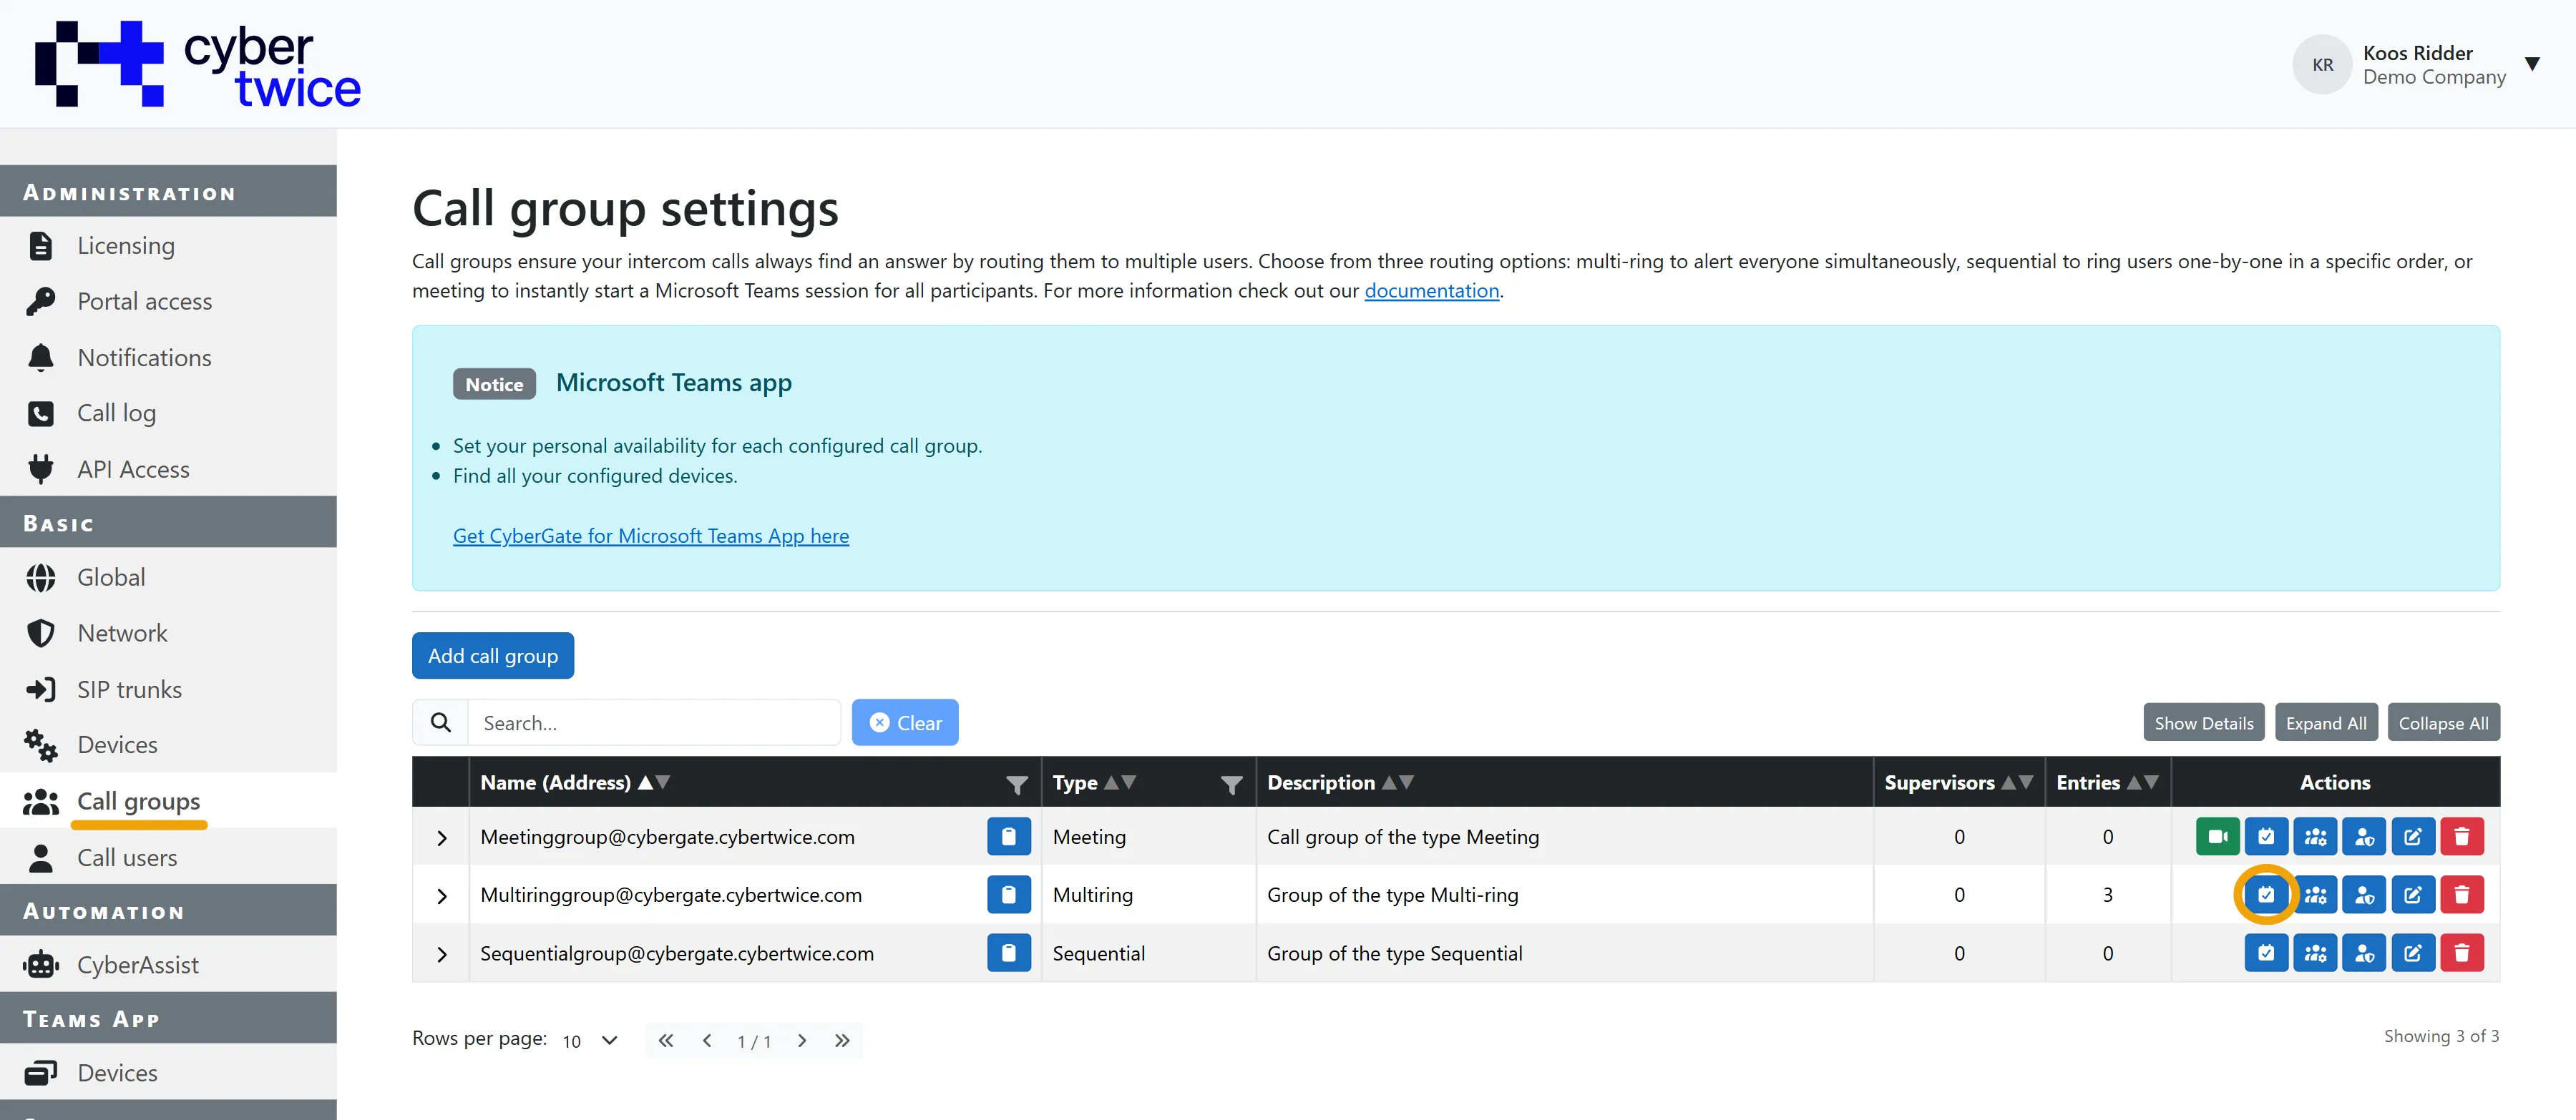Viewport: 2576px width, 1120px height.
Task: Open the documentation link
Action: coord(1431,291)
